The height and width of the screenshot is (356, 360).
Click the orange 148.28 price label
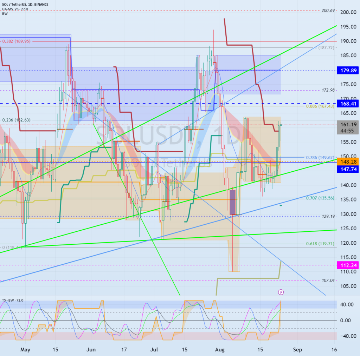(x=347, y=162)
